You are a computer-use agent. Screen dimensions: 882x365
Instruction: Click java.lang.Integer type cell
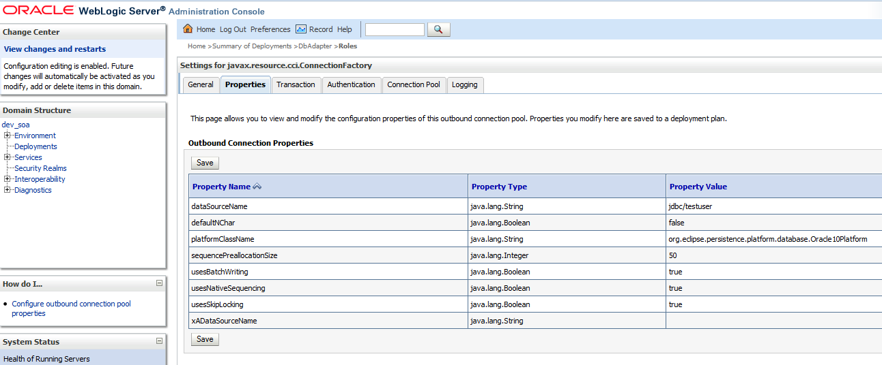[x=499, y=255]
